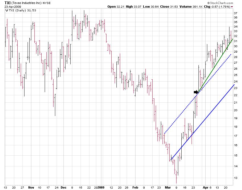This screenshot has height=190, width=242.
Task: Click price axis label 35
Action: click(235, 22)
